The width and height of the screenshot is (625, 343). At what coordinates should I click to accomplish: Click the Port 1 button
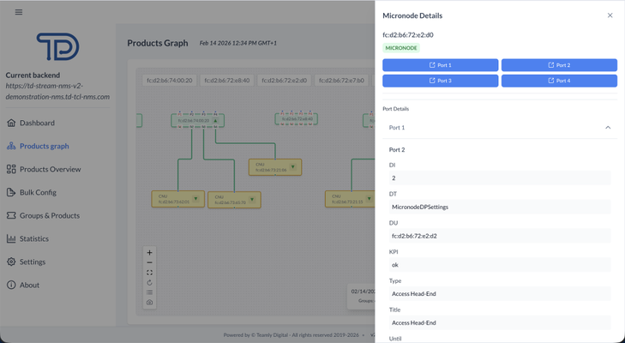pos(440,65)
